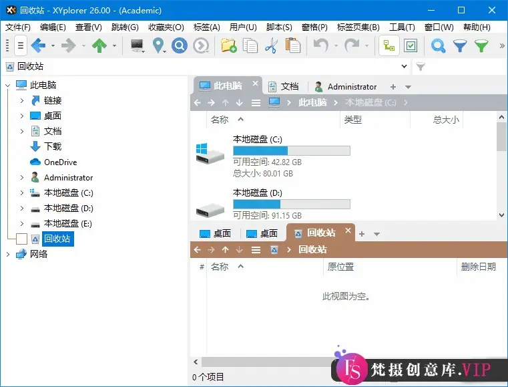Expand the 网络 tree node
The height and width of the screenshot is (387, 508).
8,254
